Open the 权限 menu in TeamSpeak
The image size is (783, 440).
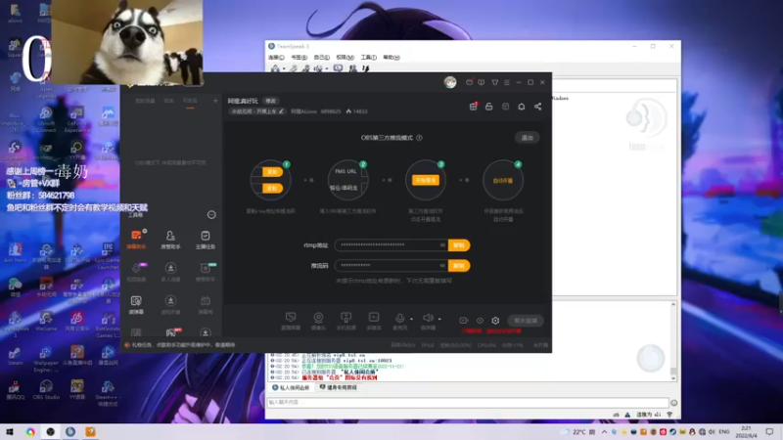[x=345, y=58]
